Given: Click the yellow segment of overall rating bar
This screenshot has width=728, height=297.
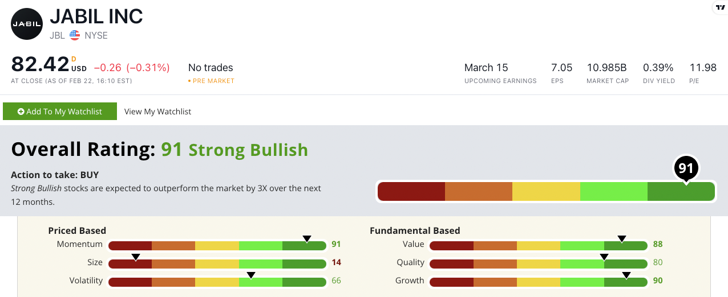Looking at the screenshot, I should click(546, 191).
